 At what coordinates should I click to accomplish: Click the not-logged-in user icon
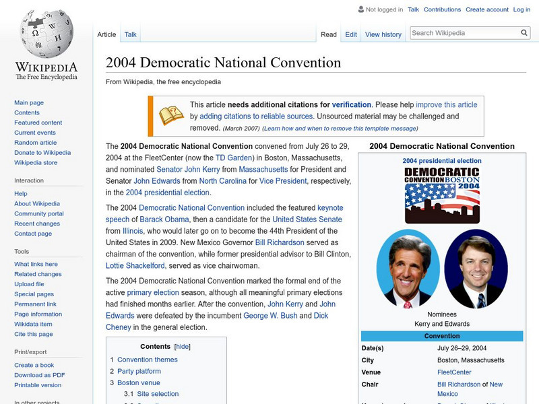pyautogui.click(x=360, y=9)
